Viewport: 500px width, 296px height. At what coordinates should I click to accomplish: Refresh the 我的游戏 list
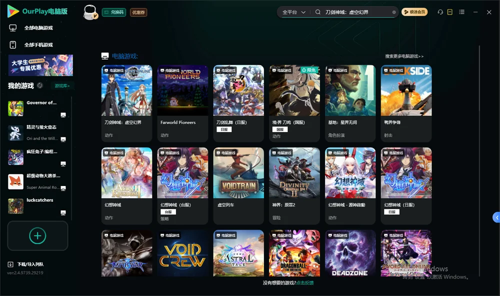tap(40, 85)
